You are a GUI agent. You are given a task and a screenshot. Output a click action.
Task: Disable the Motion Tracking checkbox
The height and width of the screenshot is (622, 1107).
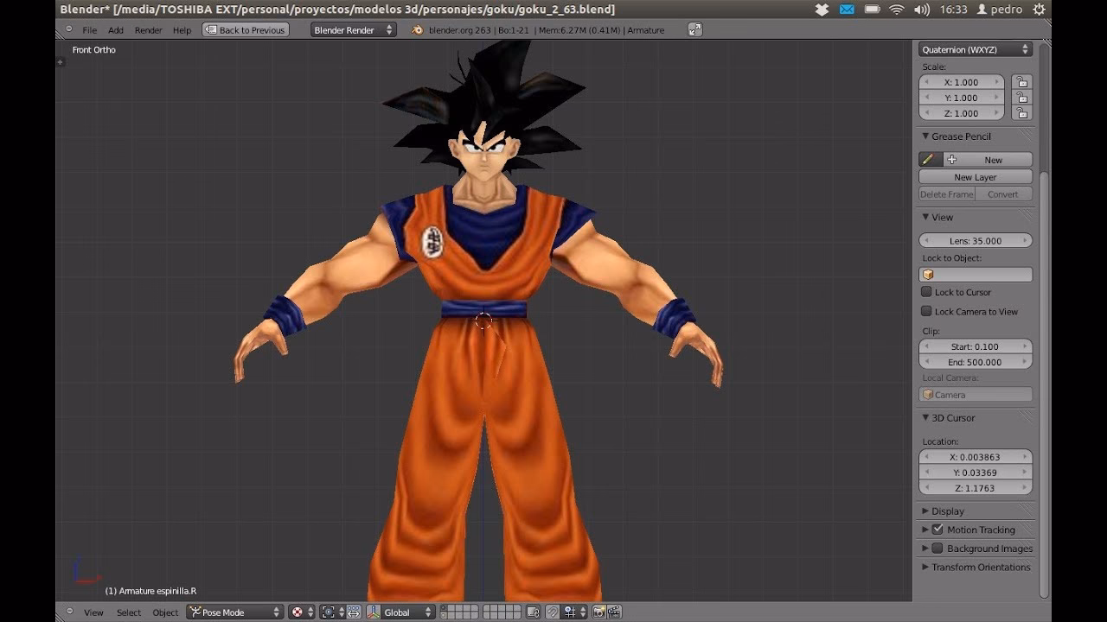(x=937, y=530)
